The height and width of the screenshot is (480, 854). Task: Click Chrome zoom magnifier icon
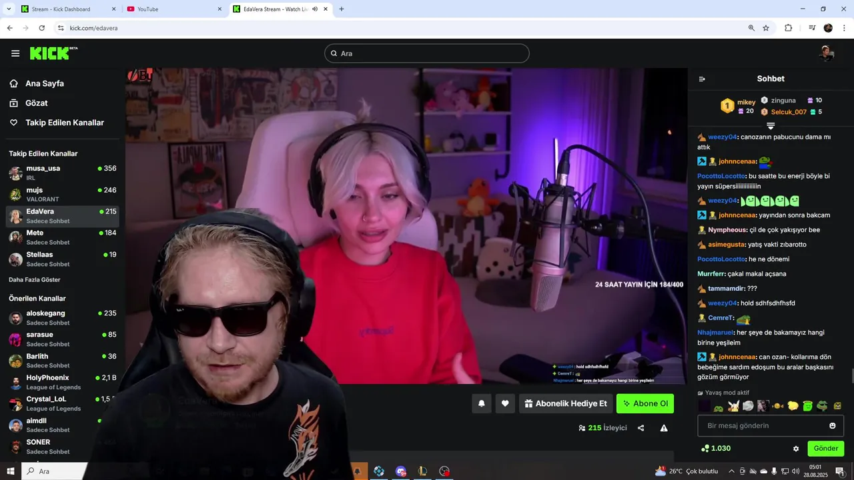(x=751, y=28)
